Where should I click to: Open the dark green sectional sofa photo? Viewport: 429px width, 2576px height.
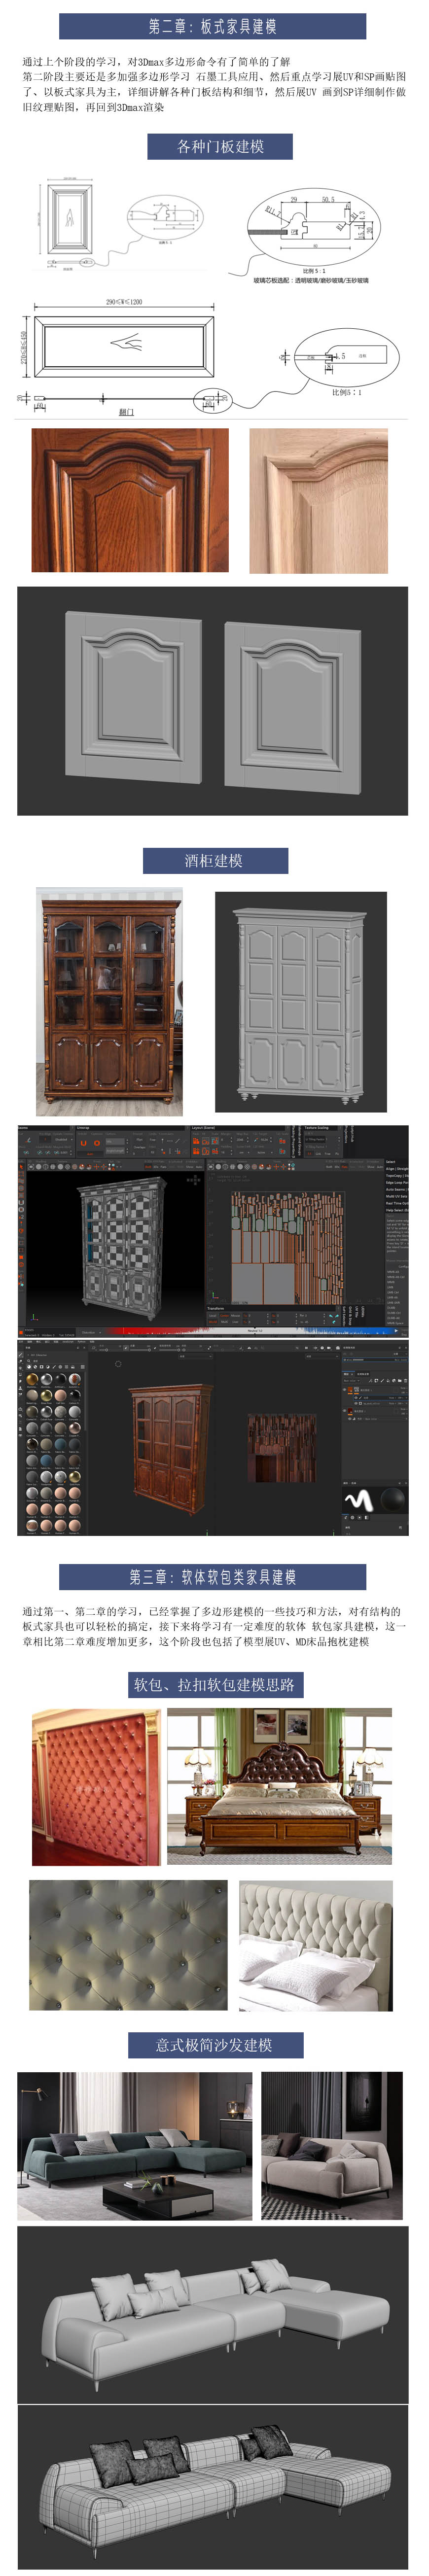[x=134, y=2146]
